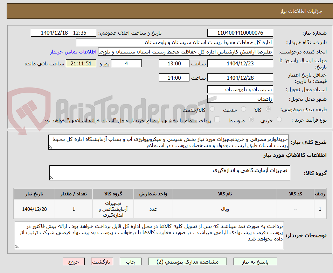This screenshot has height=273, width=333.
Task: Click the تجهیزات آزمایشگاهی و اندازه‌گیری table cell
Action: [x=113, y=209]
